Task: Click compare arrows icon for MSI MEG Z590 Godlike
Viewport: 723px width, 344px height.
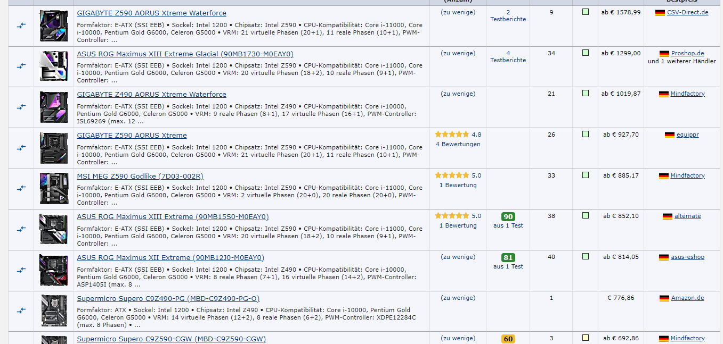Action: pyautogui.click(x=21, y=188)
